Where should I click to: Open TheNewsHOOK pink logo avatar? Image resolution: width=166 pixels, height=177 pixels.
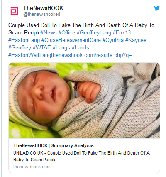tap(14, 11)
